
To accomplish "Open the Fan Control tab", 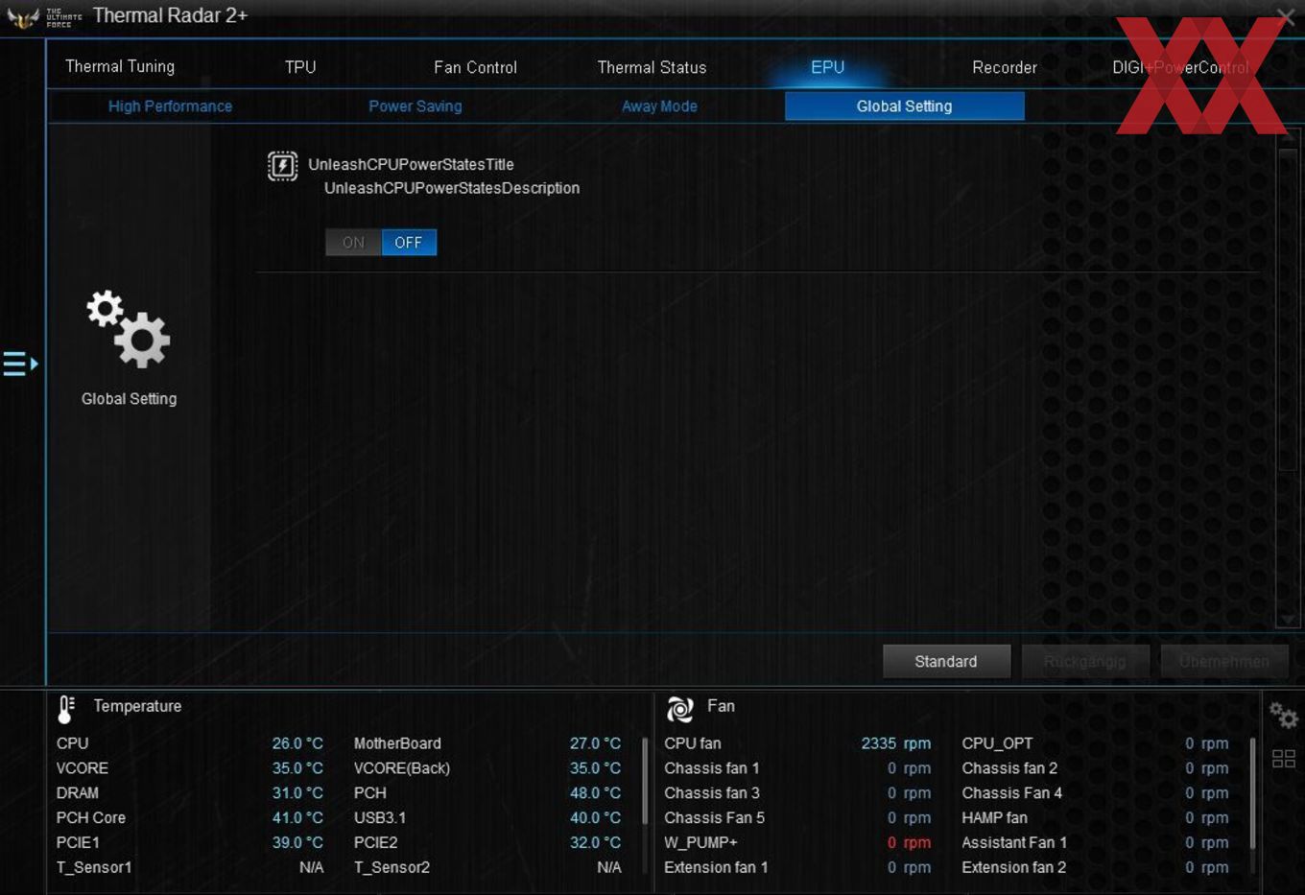I will pyautogui.click(x=475, y=67).
